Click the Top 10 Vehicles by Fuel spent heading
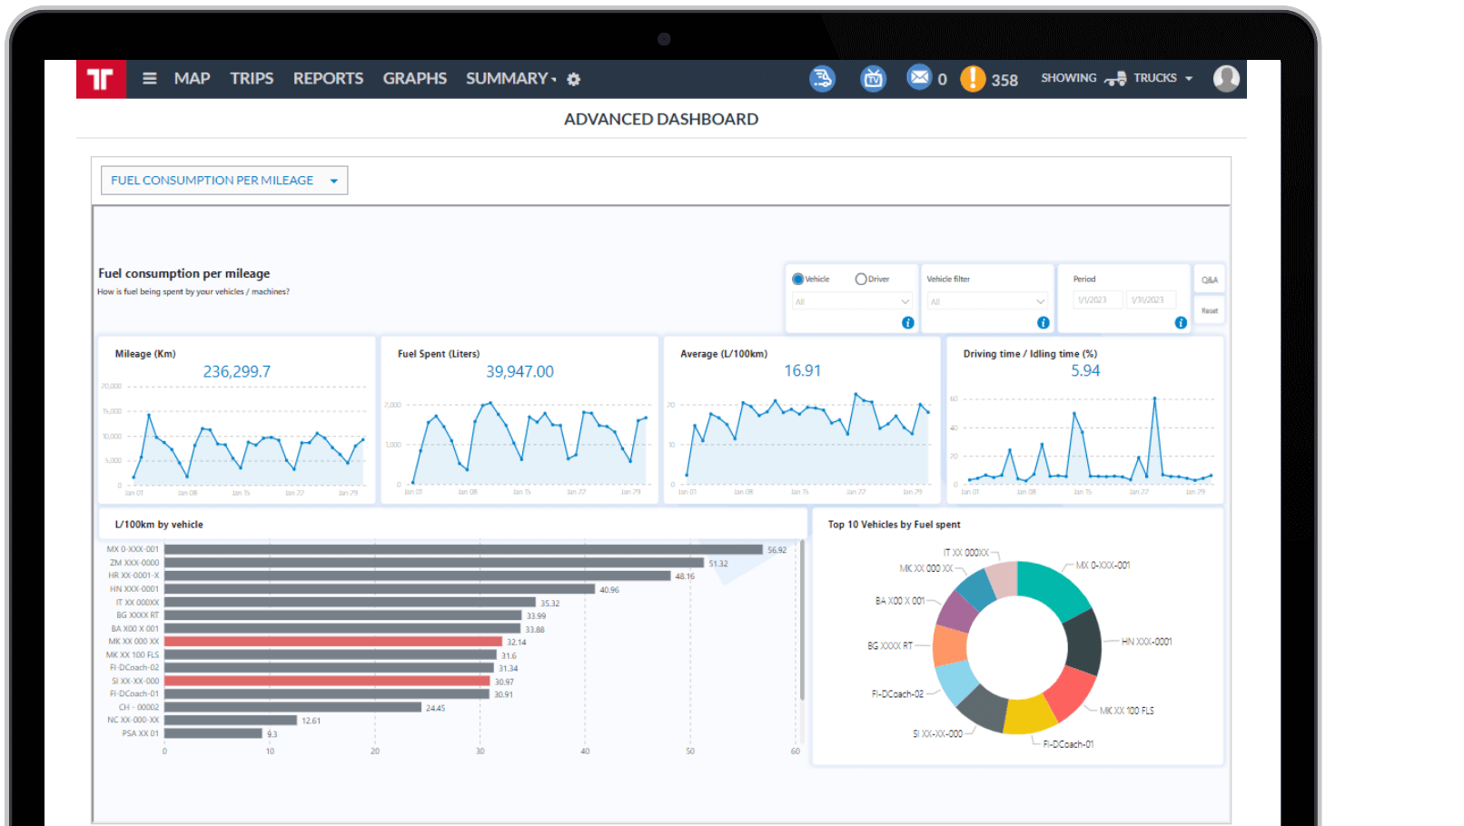The height and width of the screenshot is (826, 1464). pos(894,525)
